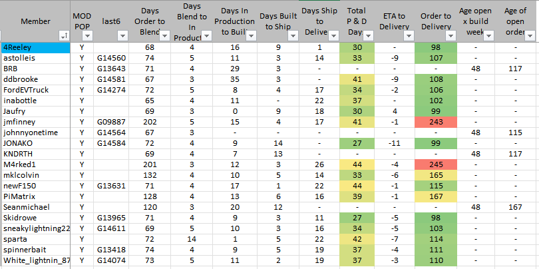The height and width of the screenshot is (269, 539).
Task: Click the White_lightnin_87 member cell
Action: pyautogui.click(x=35, y=260)
